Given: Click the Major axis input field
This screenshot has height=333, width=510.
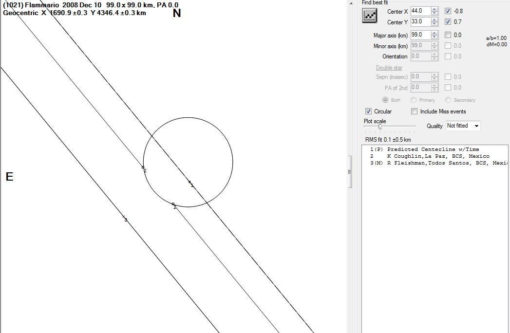Looking at the screenshot, I should [420, 35].
